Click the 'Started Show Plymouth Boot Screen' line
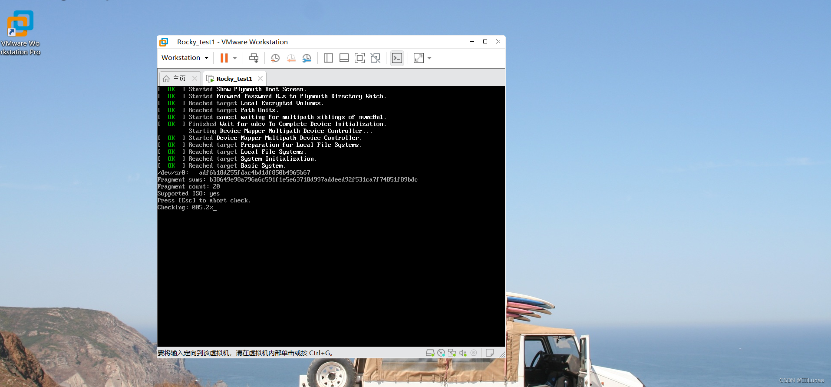 click(232, 89)
